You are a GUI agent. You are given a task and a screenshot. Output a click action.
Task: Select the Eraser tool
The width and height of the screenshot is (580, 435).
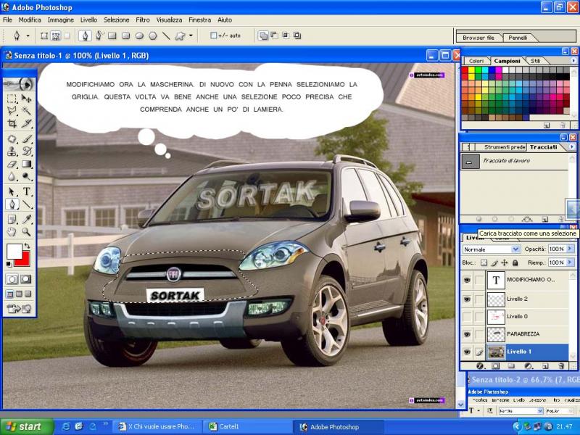click(x=12, y=164)
